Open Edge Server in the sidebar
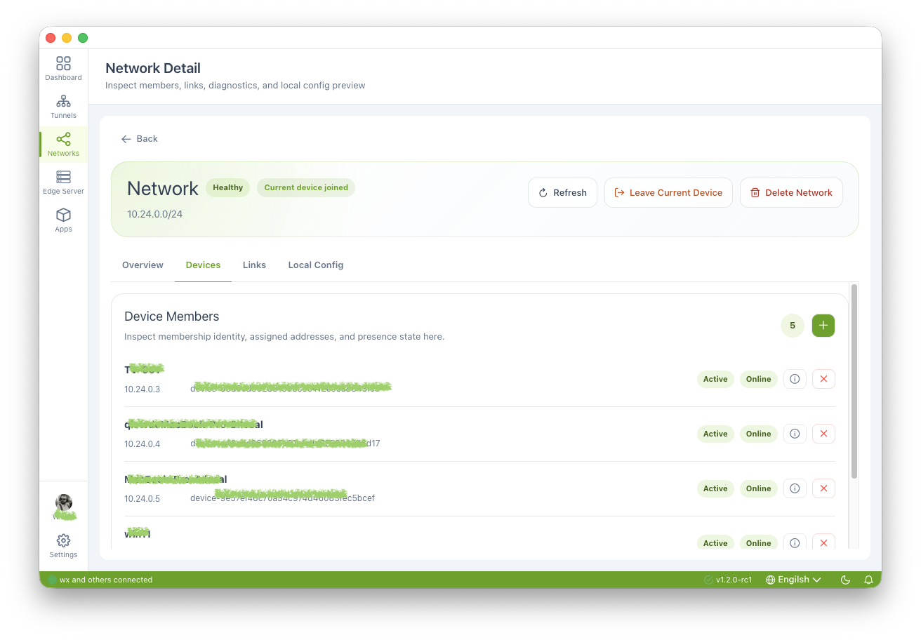 tap(63, 182)
